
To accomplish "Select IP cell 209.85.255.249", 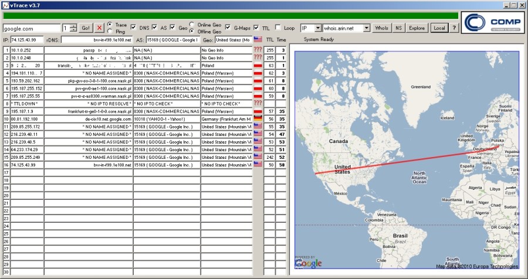I will [x=27, y=157].
